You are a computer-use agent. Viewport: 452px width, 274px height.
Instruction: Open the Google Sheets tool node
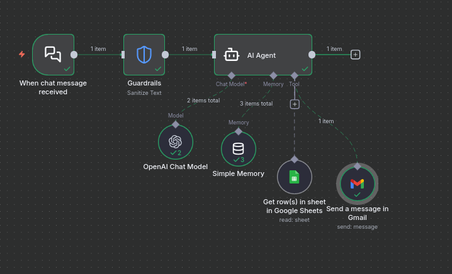pos(295,177)
